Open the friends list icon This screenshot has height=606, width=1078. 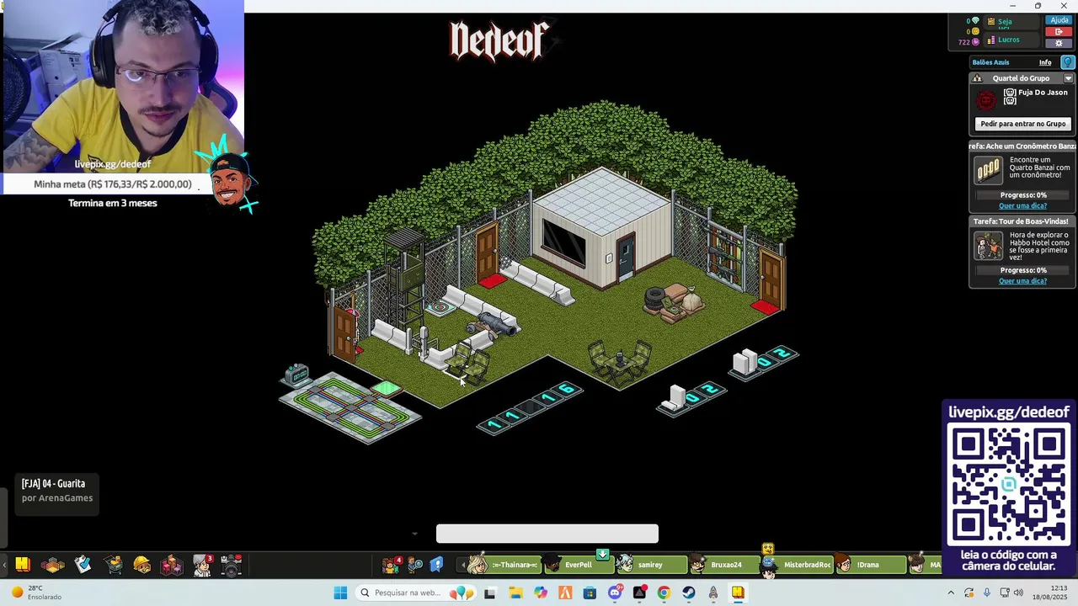click(392, 565)
